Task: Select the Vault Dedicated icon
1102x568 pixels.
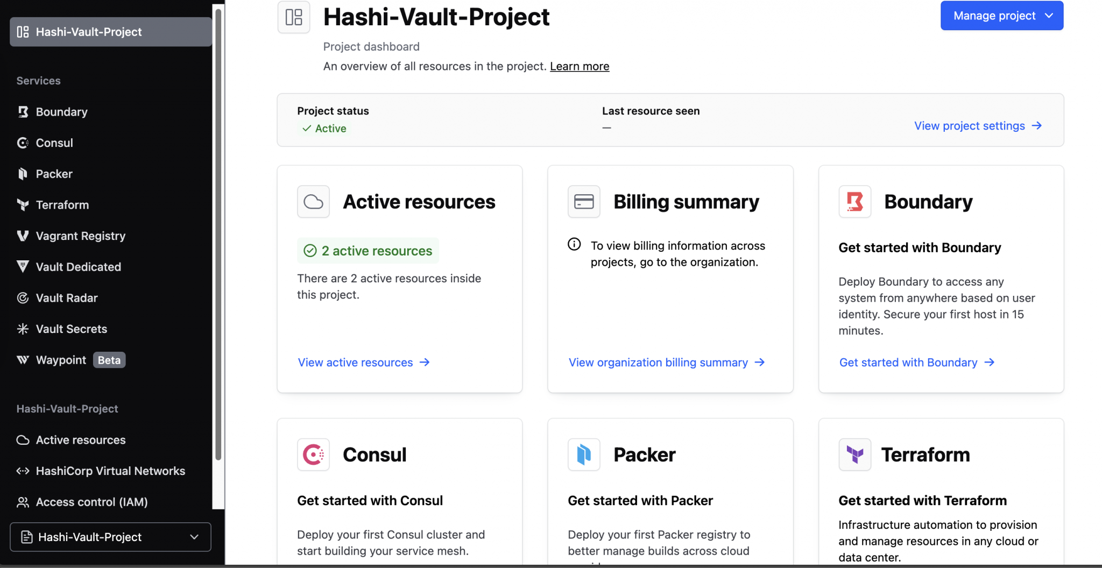Action: (23, 266)
